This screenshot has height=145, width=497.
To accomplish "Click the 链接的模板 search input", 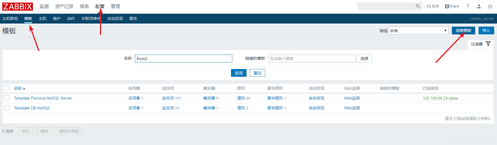I will (312, 59).
